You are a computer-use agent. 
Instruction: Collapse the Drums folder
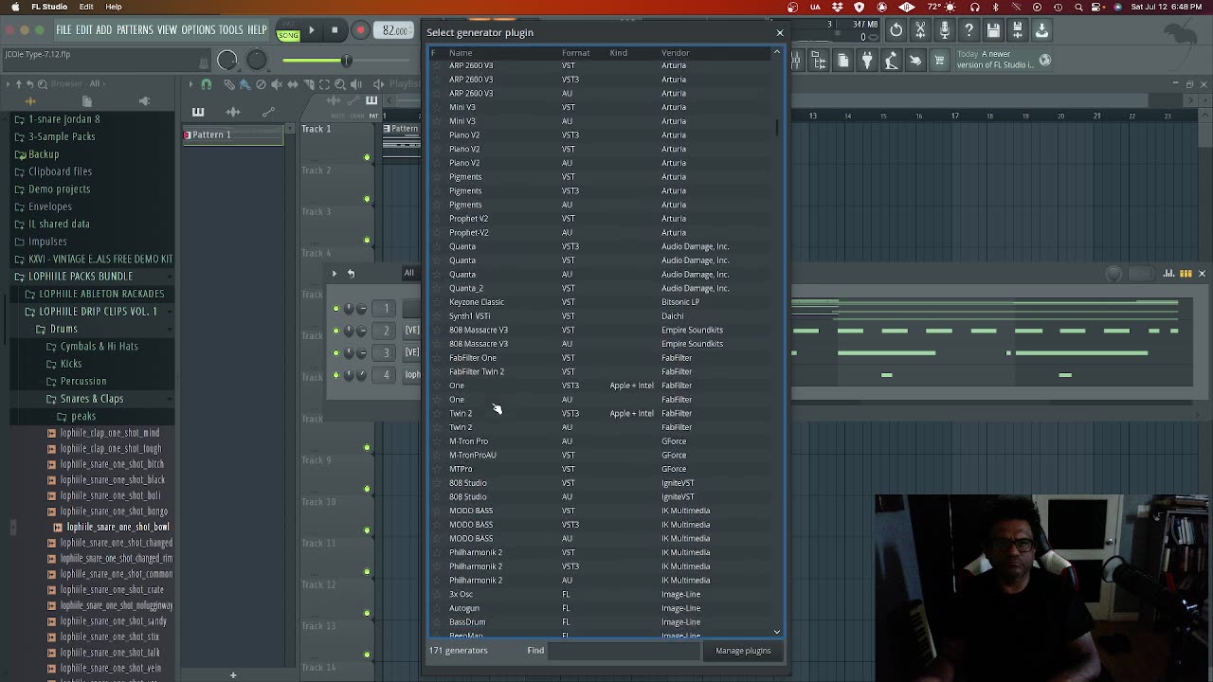[x=63, y=329]
